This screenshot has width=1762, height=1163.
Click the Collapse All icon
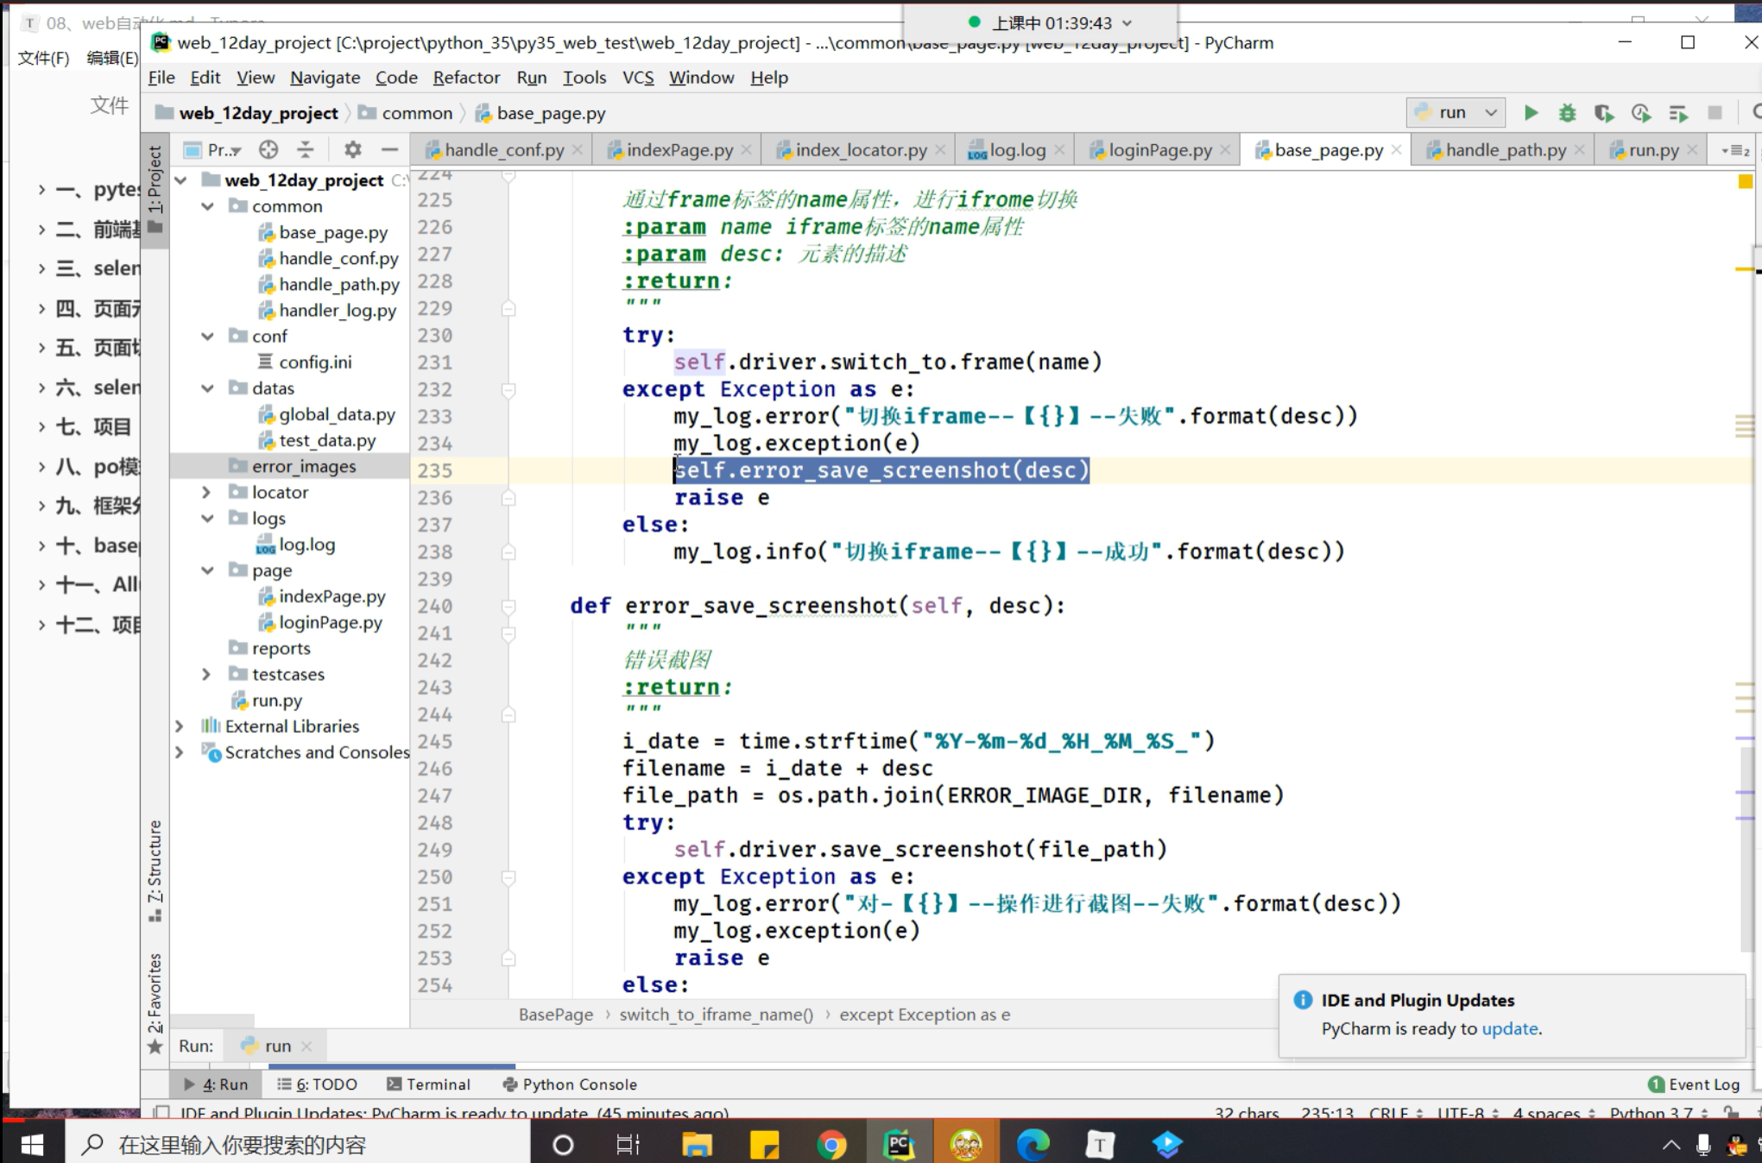(x=306, y=150)
